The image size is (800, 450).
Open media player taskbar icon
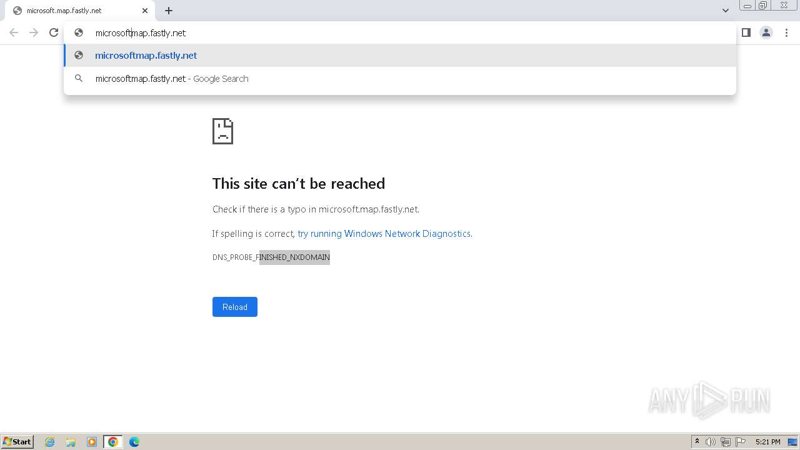tap(92, 442)
